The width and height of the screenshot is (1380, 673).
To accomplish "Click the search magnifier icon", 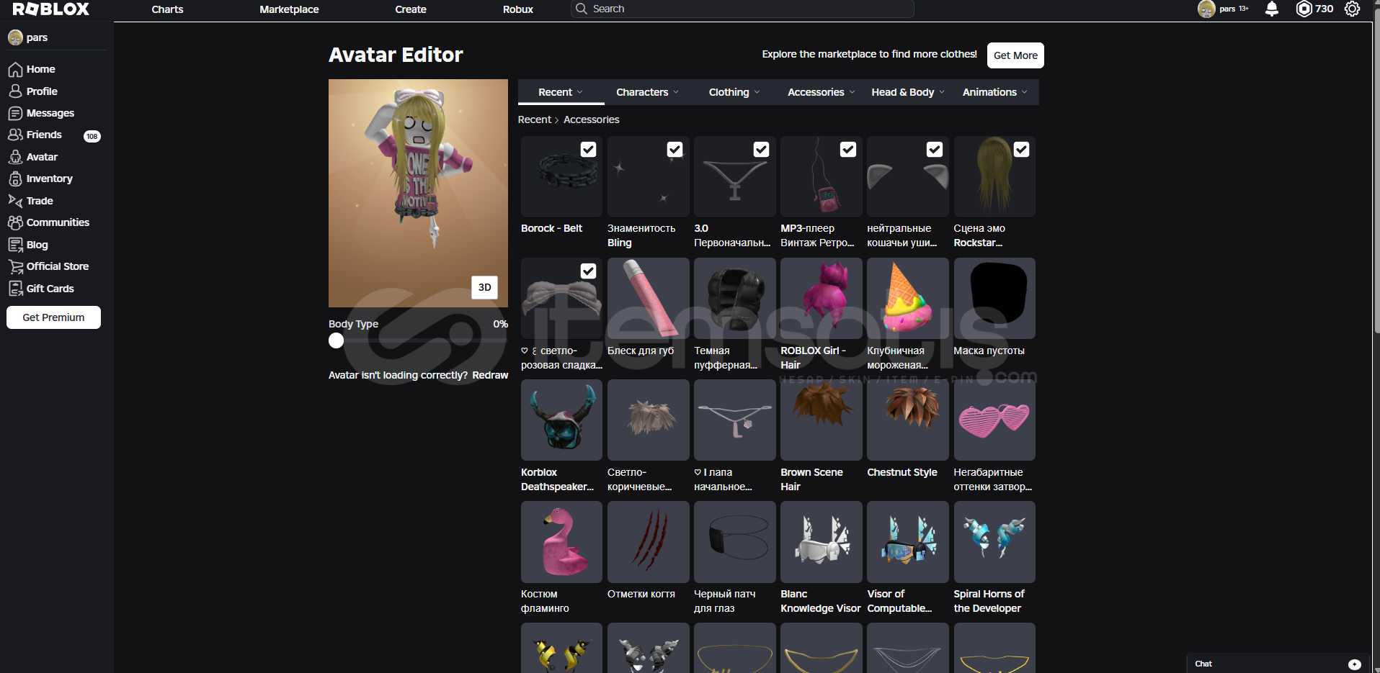I will point(582,9).
